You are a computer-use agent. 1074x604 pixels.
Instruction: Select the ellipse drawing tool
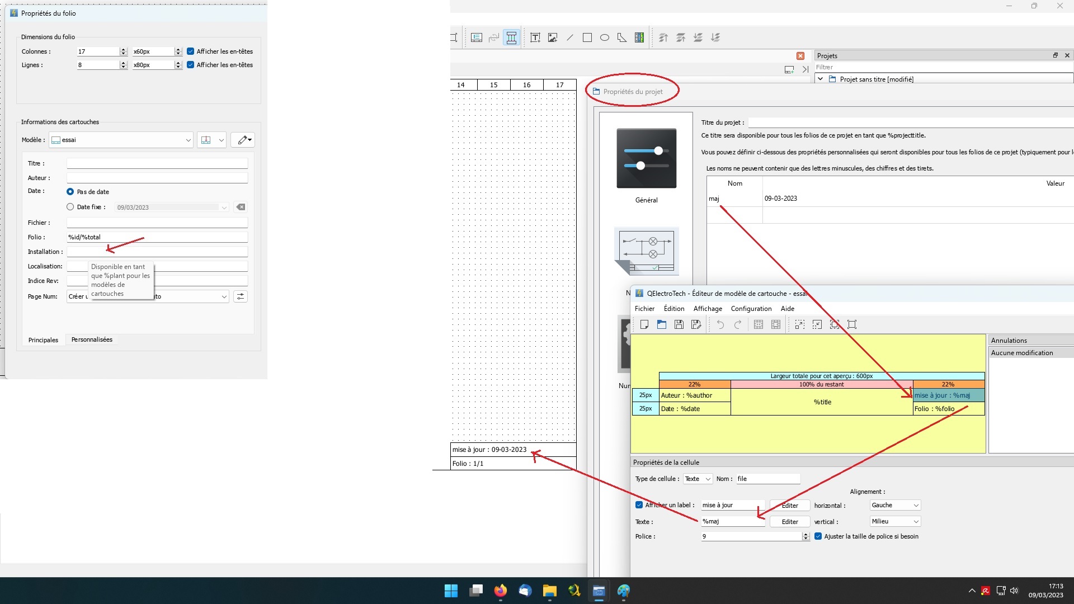[x=605, y=37]
